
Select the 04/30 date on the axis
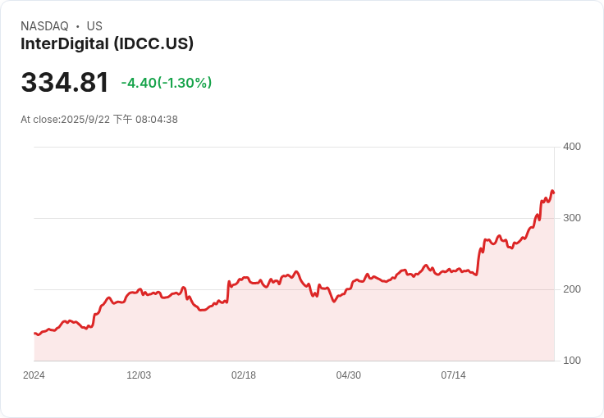[349, 375]
